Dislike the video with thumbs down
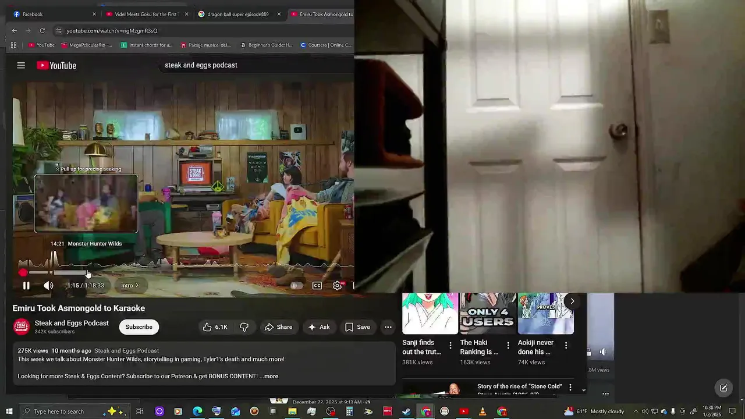This screenshot has height=419, width=745. point(244,327)
